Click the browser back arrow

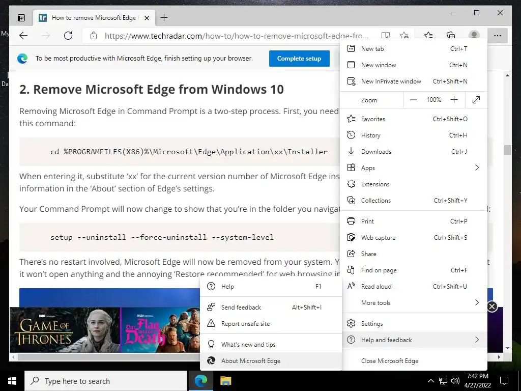coord(23,36)
